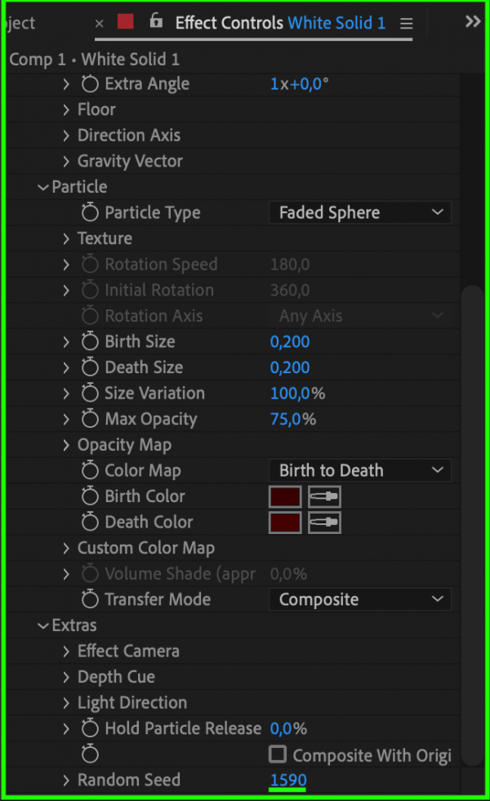Toggle the stopwatch for Particle Type
This screenshot has width=490, height=801.
[x=90, y=212]
